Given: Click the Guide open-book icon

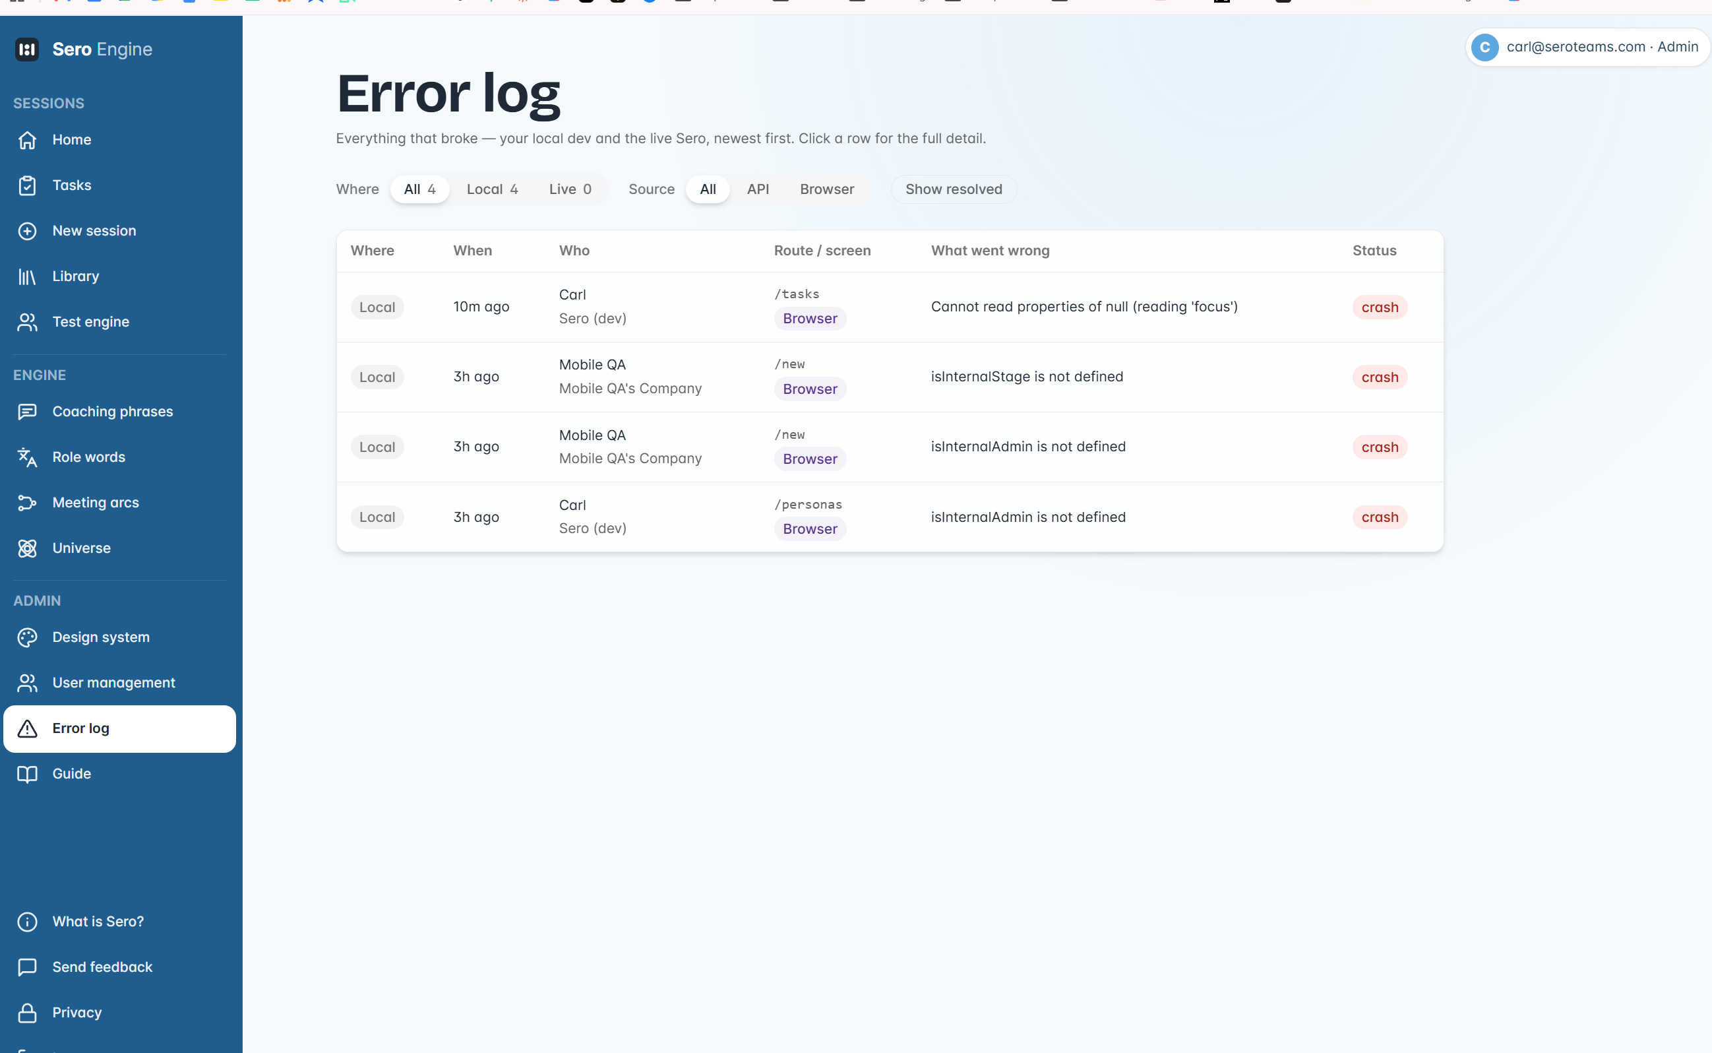Looking at the screenshot, I should point(27,774).
